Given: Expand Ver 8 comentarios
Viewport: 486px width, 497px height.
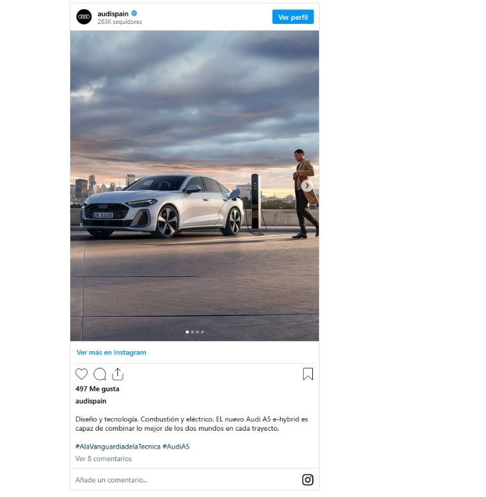Looking at the screenshot, I should coord(103,459).
